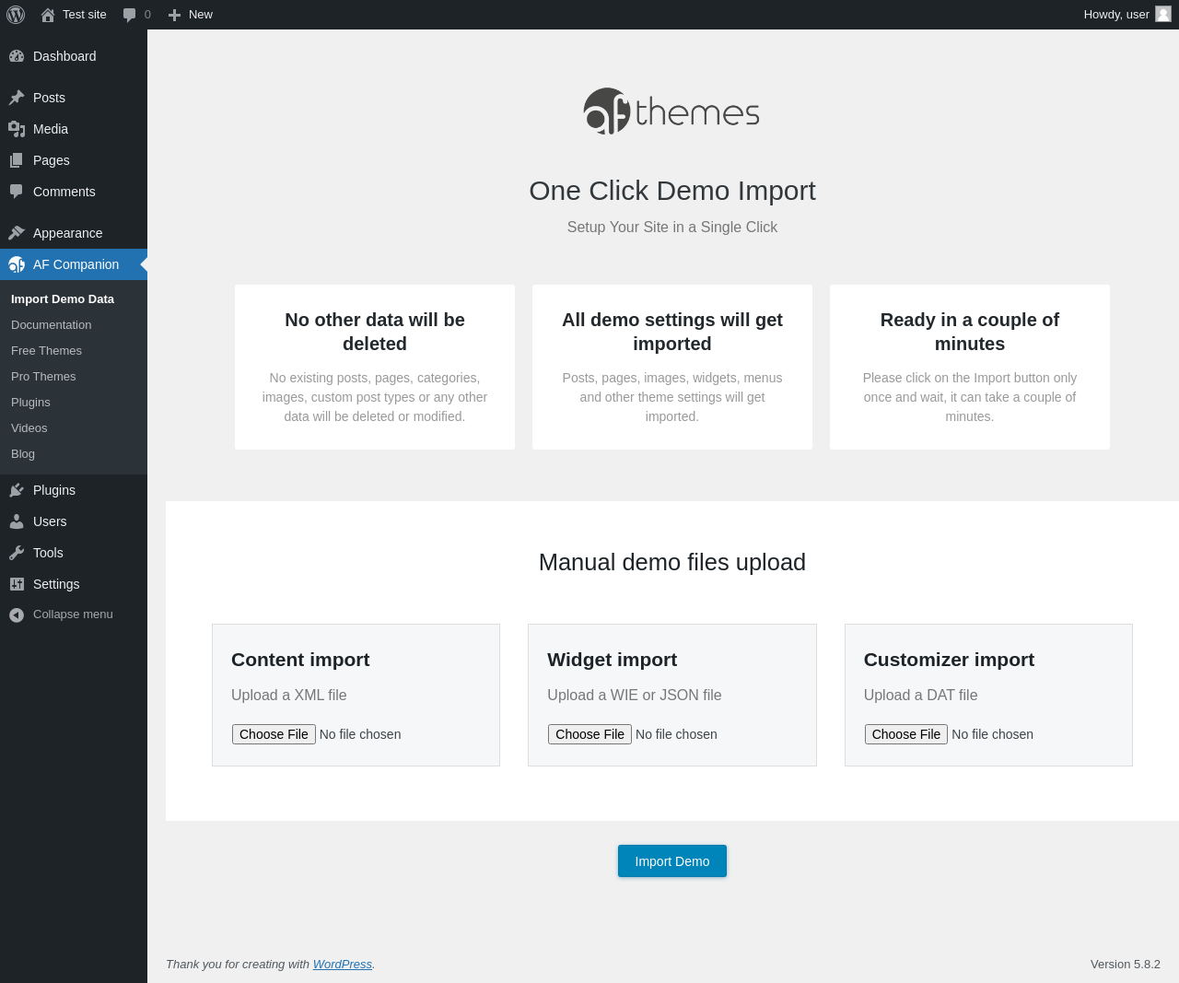Open the Pages menu item
This screenshot has height=983, width=1179.
tap(74, 160)
